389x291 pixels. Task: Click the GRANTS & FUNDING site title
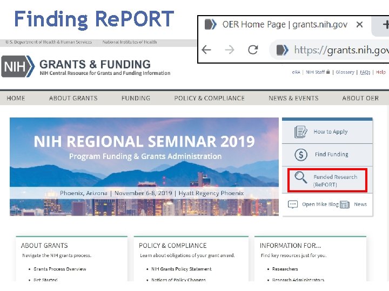(x=95, y=64)
